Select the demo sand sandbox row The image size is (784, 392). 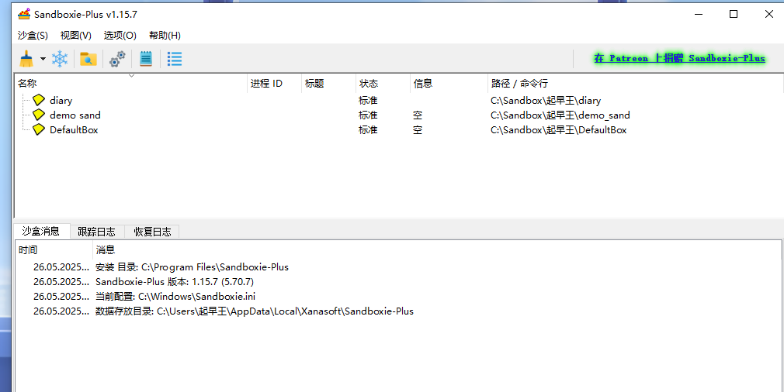pos(398,115)
